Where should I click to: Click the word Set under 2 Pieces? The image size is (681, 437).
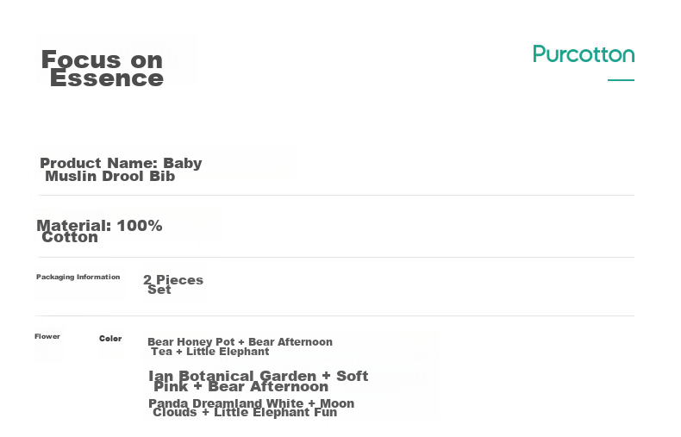159,290
